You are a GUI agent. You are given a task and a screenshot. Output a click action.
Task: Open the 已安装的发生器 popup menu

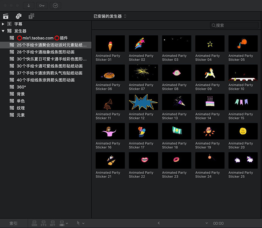click(x=110, y=16)
